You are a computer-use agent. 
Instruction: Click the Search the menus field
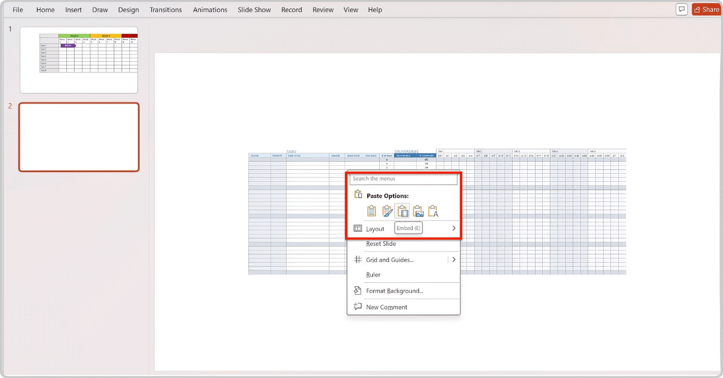(403, 179)
